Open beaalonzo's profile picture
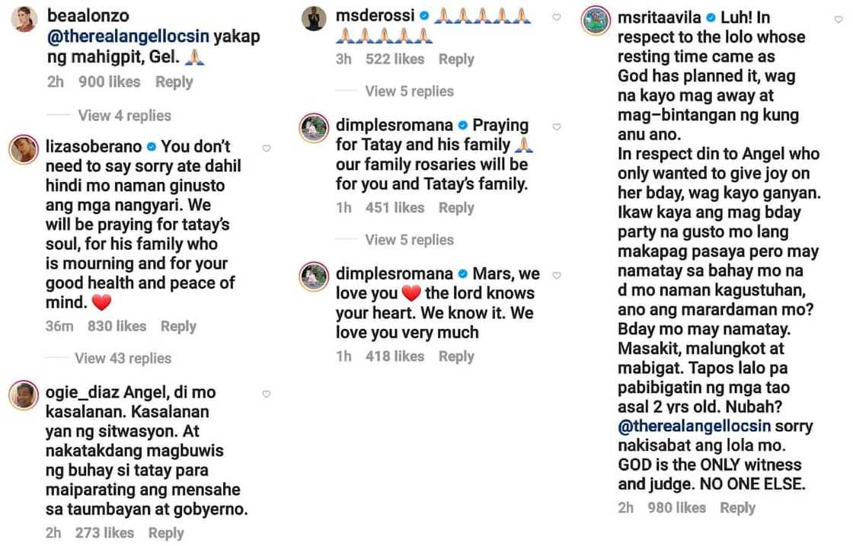Viewport: 853px width, 546px height. (23, 20)
